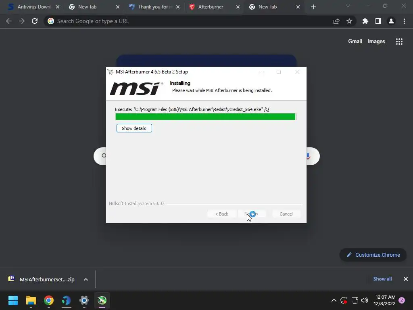Click the Back button in the setup wizard
Viewport: 413px width, 310px height.
[x=221, y=214]
